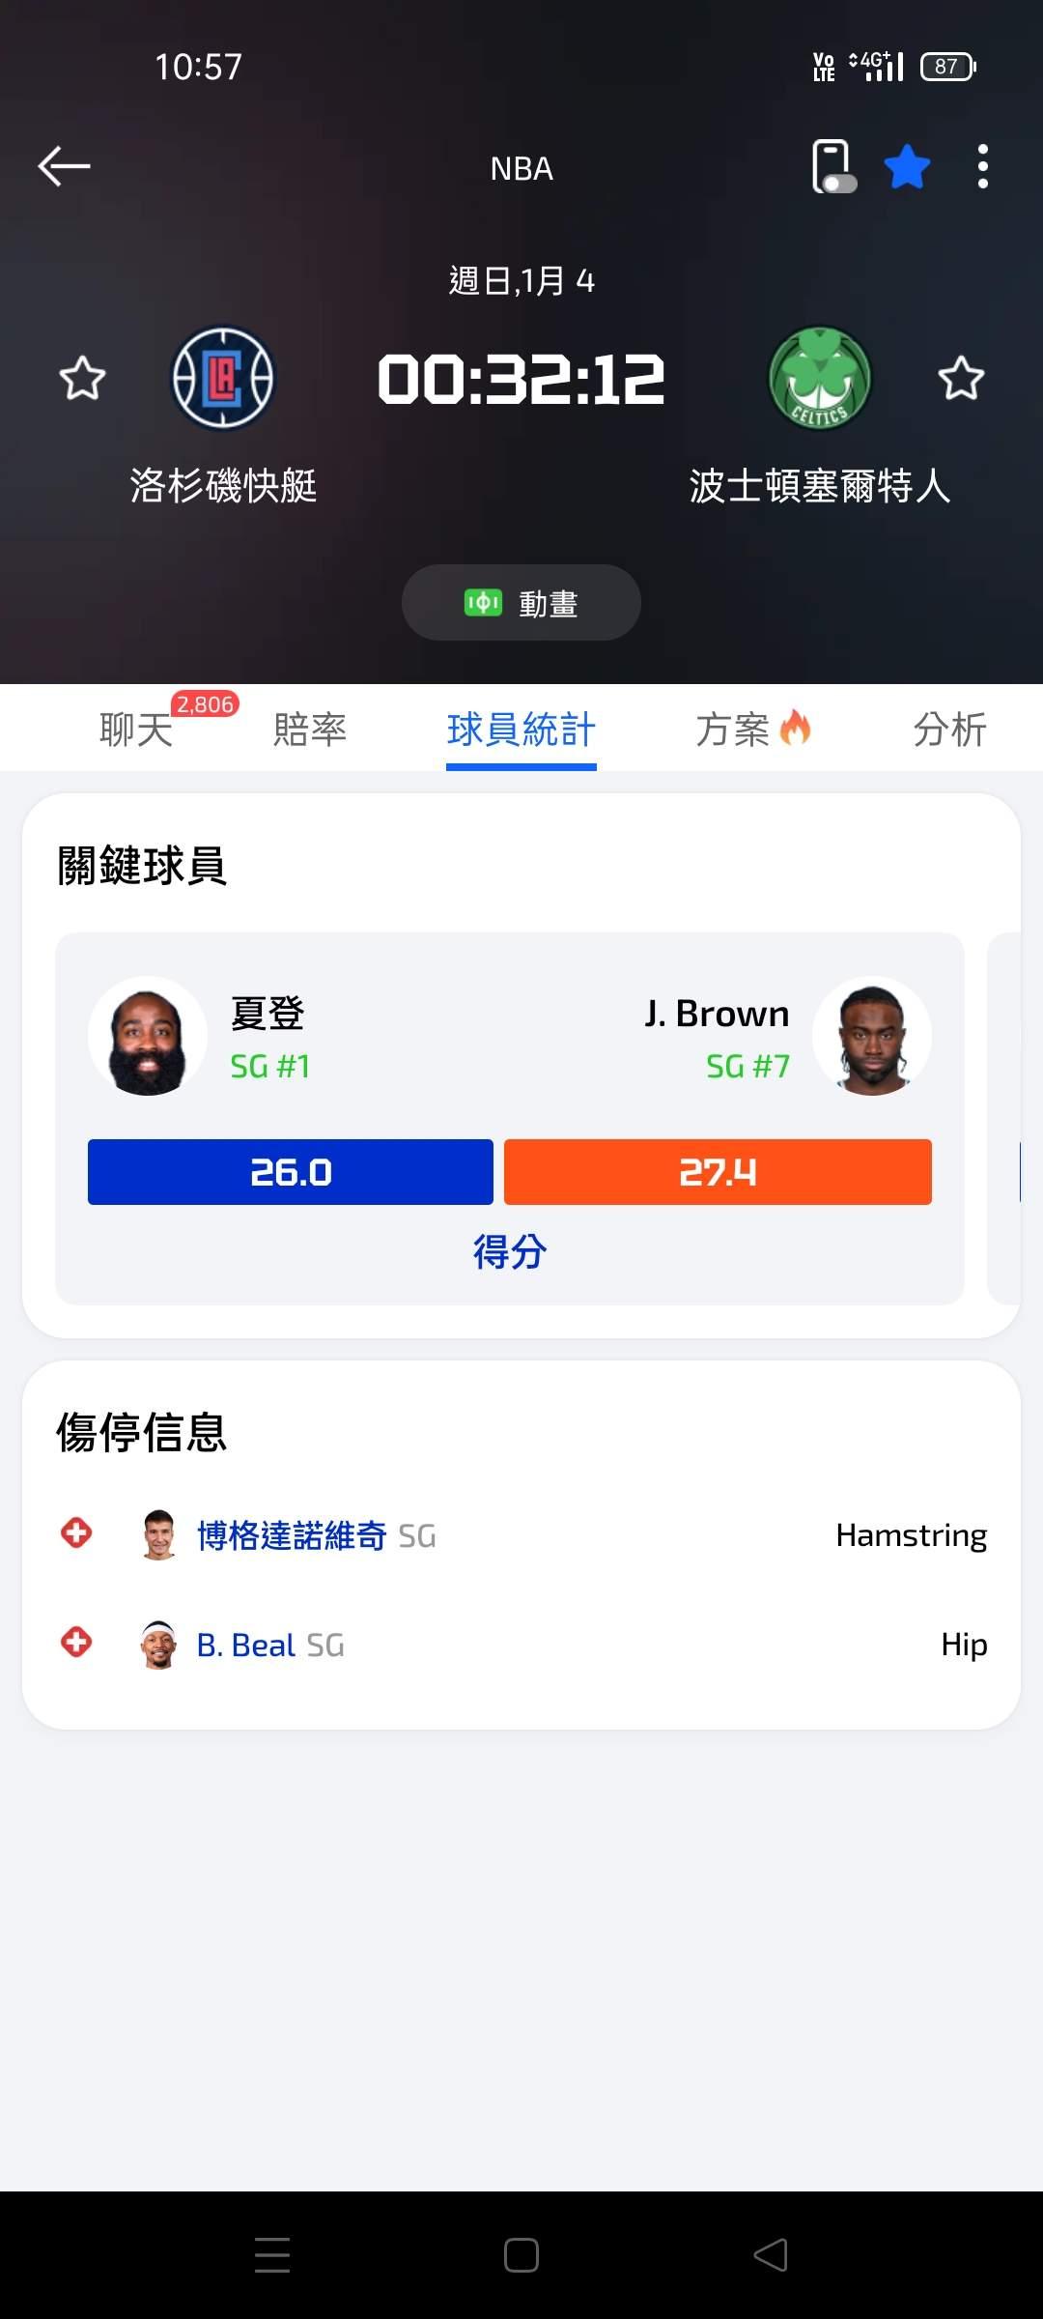1043x2319 pixels.
Task: Open injured player 博格達諾維奇 link
Action: [292, 1535]
